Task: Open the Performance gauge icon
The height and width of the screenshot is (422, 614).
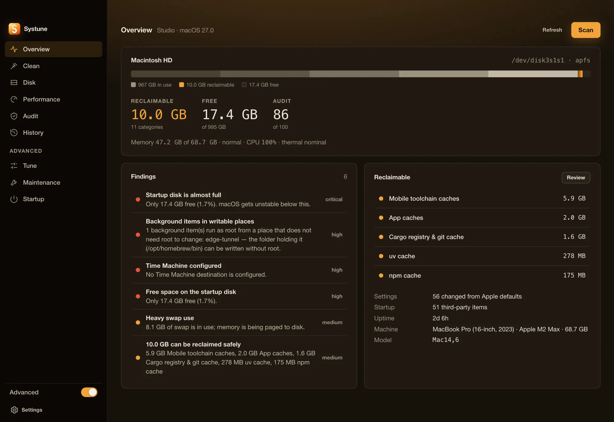Action: 14,99
